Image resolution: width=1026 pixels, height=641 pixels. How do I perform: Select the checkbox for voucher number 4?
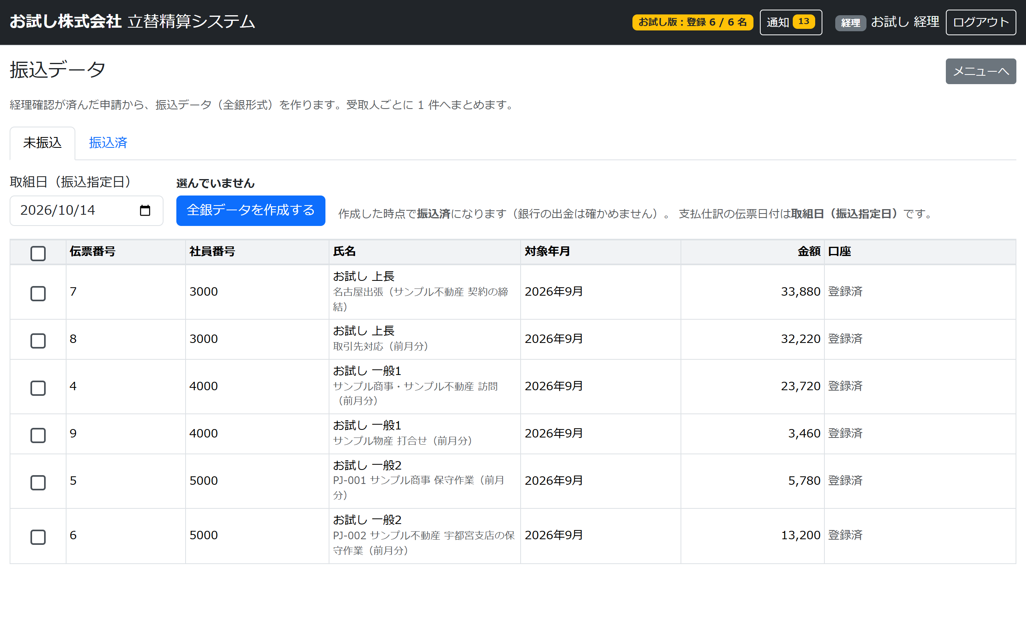coord(38,387)
